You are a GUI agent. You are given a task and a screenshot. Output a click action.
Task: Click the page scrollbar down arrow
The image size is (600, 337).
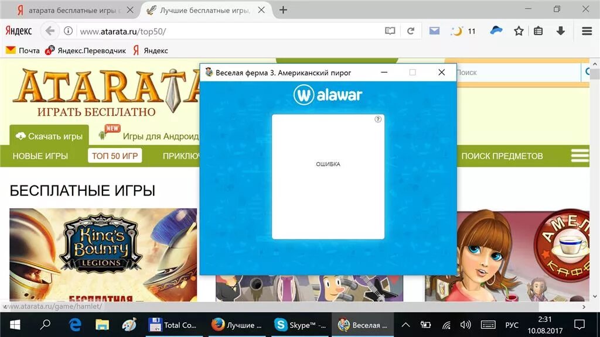[x=594, y=297]
